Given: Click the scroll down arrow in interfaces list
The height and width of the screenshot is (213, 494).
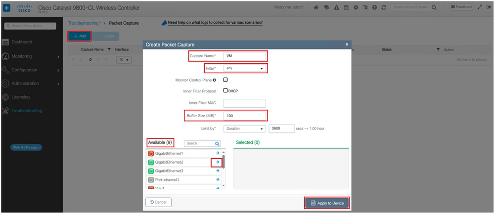Looking at the screenshot, I should click(x=224, y=186).
